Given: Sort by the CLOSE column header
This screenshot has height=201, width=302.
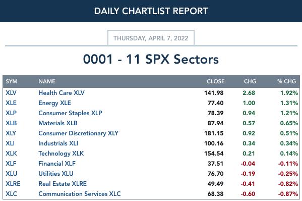Looking at the screenshot, I should [215, 81].
